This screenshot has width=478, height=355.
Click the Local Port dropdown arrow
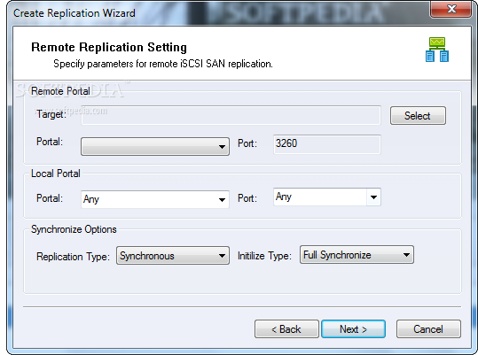(373, 197)
